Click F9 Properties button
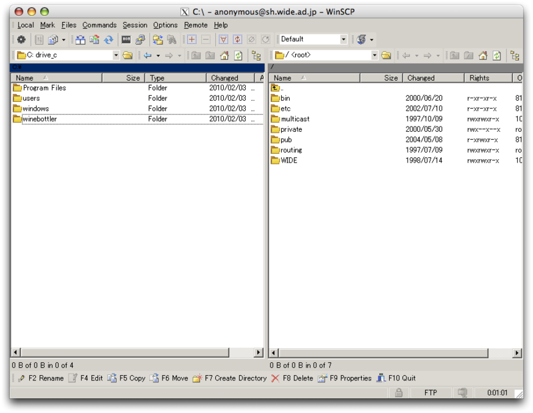This screenshot has height=413, width=533. click(344, 378)
